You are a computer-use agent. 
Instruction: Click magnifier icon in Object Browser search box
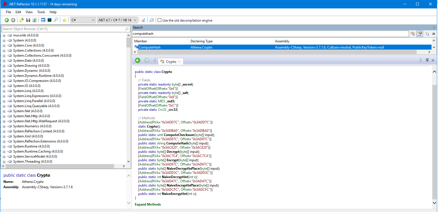(127, 29)
